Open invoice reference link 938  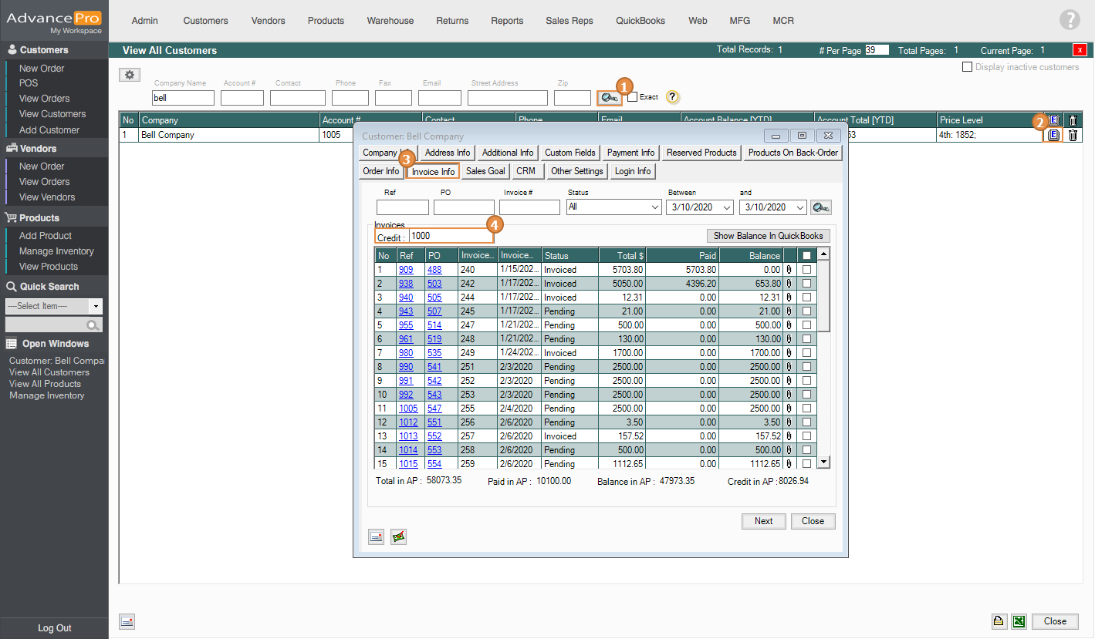[x=406, y=284]
